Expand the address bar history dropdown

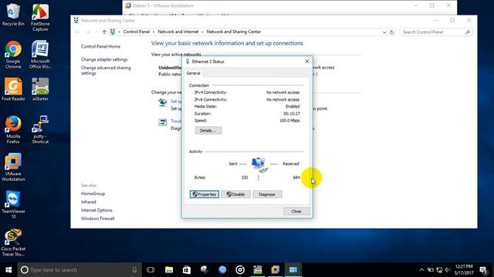(x=384, y=32)
